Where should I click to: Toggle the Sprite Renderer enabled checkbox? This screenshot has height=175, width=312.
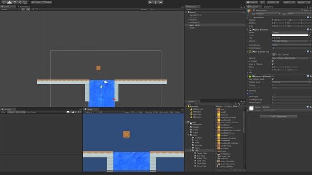[253, 30]
